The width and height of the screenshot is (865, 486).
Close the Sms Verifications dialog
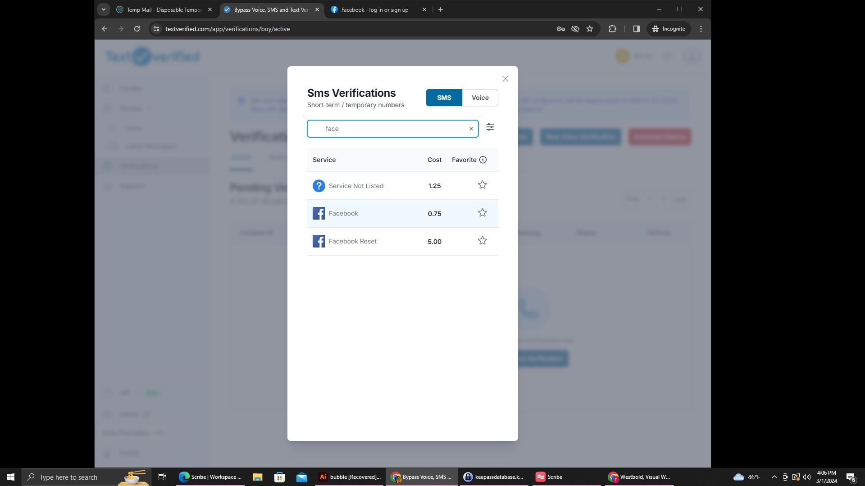[505, 78]
